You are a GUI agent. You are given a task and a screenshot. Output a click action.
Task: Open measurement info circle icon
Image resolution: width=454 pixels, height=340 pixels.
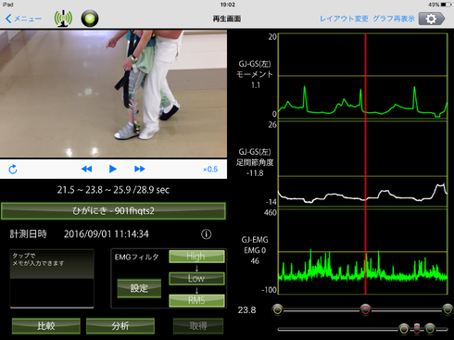click(207, 234)
